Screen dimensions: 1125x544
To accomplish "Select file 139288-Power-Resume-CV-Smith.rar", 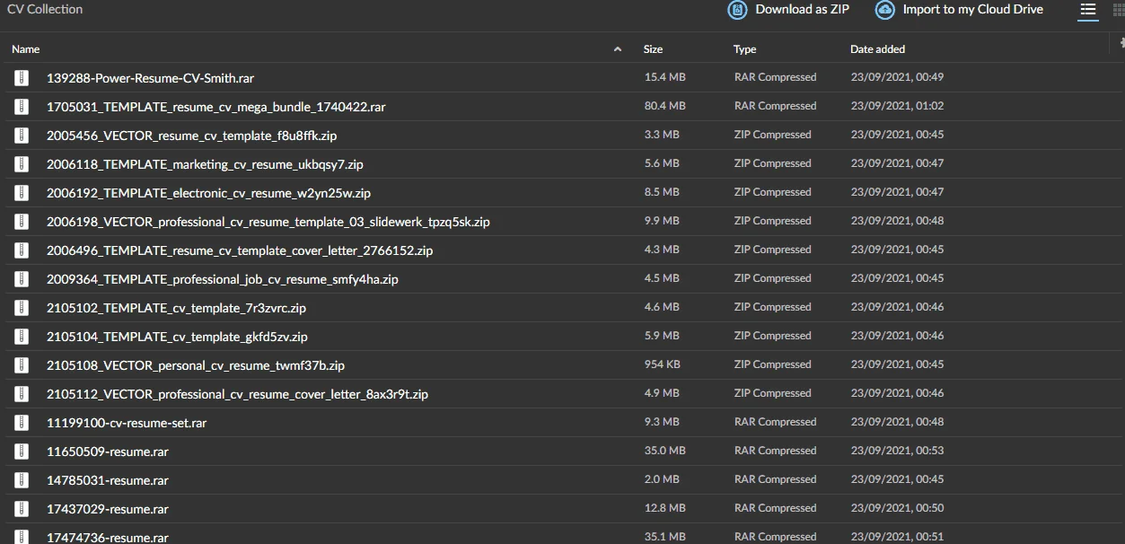I will (150, 78).
